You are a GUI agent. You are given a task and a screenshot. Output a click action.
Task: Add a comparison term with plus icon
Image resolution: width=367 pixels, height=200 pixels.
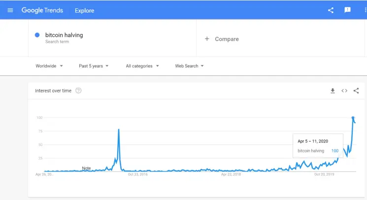(x=207, y=39)
